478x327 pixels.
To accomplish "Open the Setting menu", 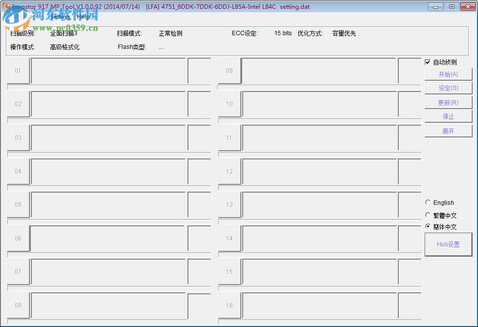I will tap(59, 16).
